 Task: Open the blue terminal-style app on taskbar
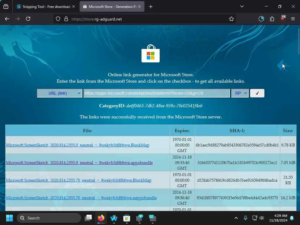[x=152, y=218]
